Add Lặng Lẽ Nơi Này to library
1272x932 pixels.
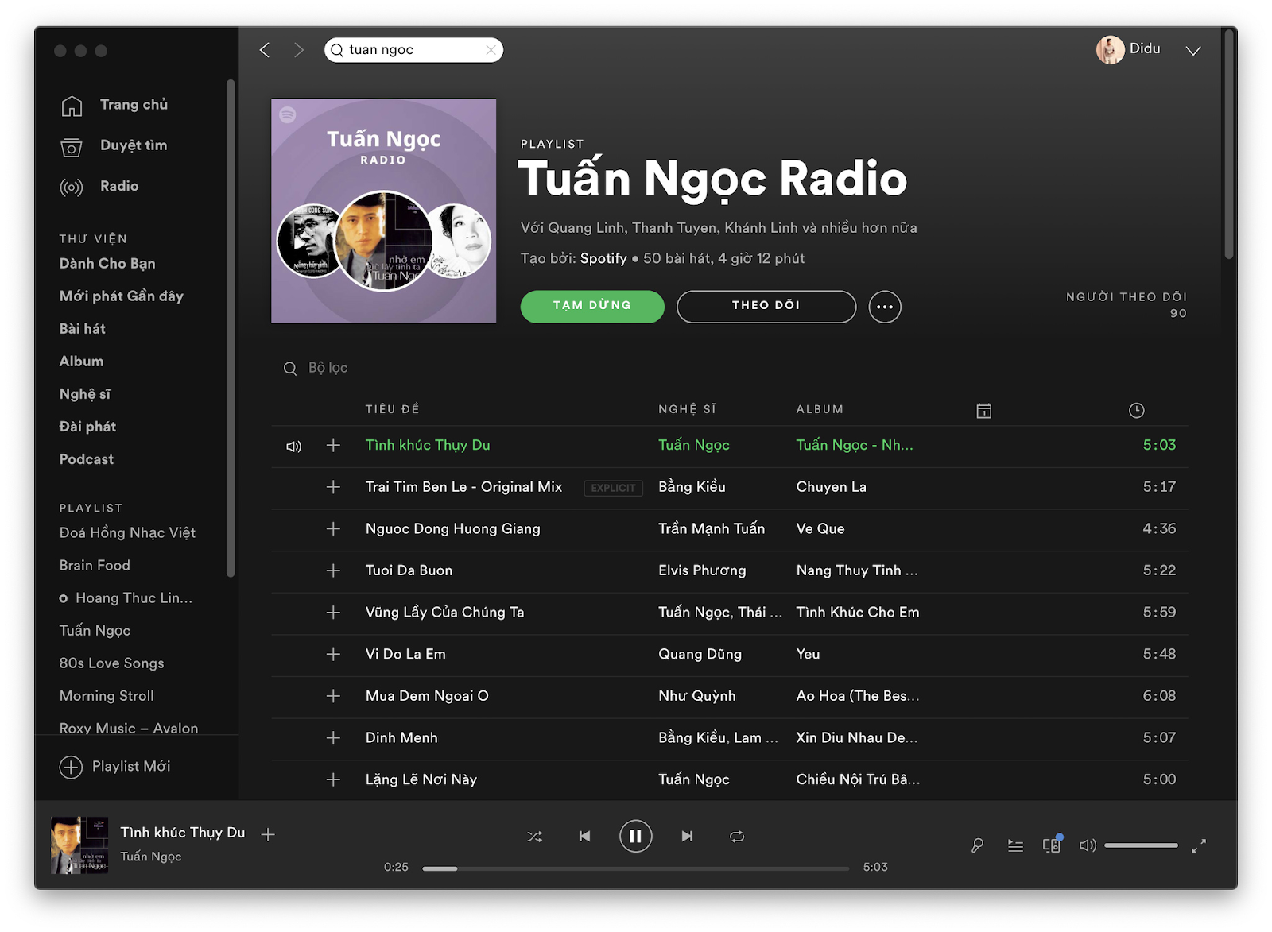[x=334, y=779]
